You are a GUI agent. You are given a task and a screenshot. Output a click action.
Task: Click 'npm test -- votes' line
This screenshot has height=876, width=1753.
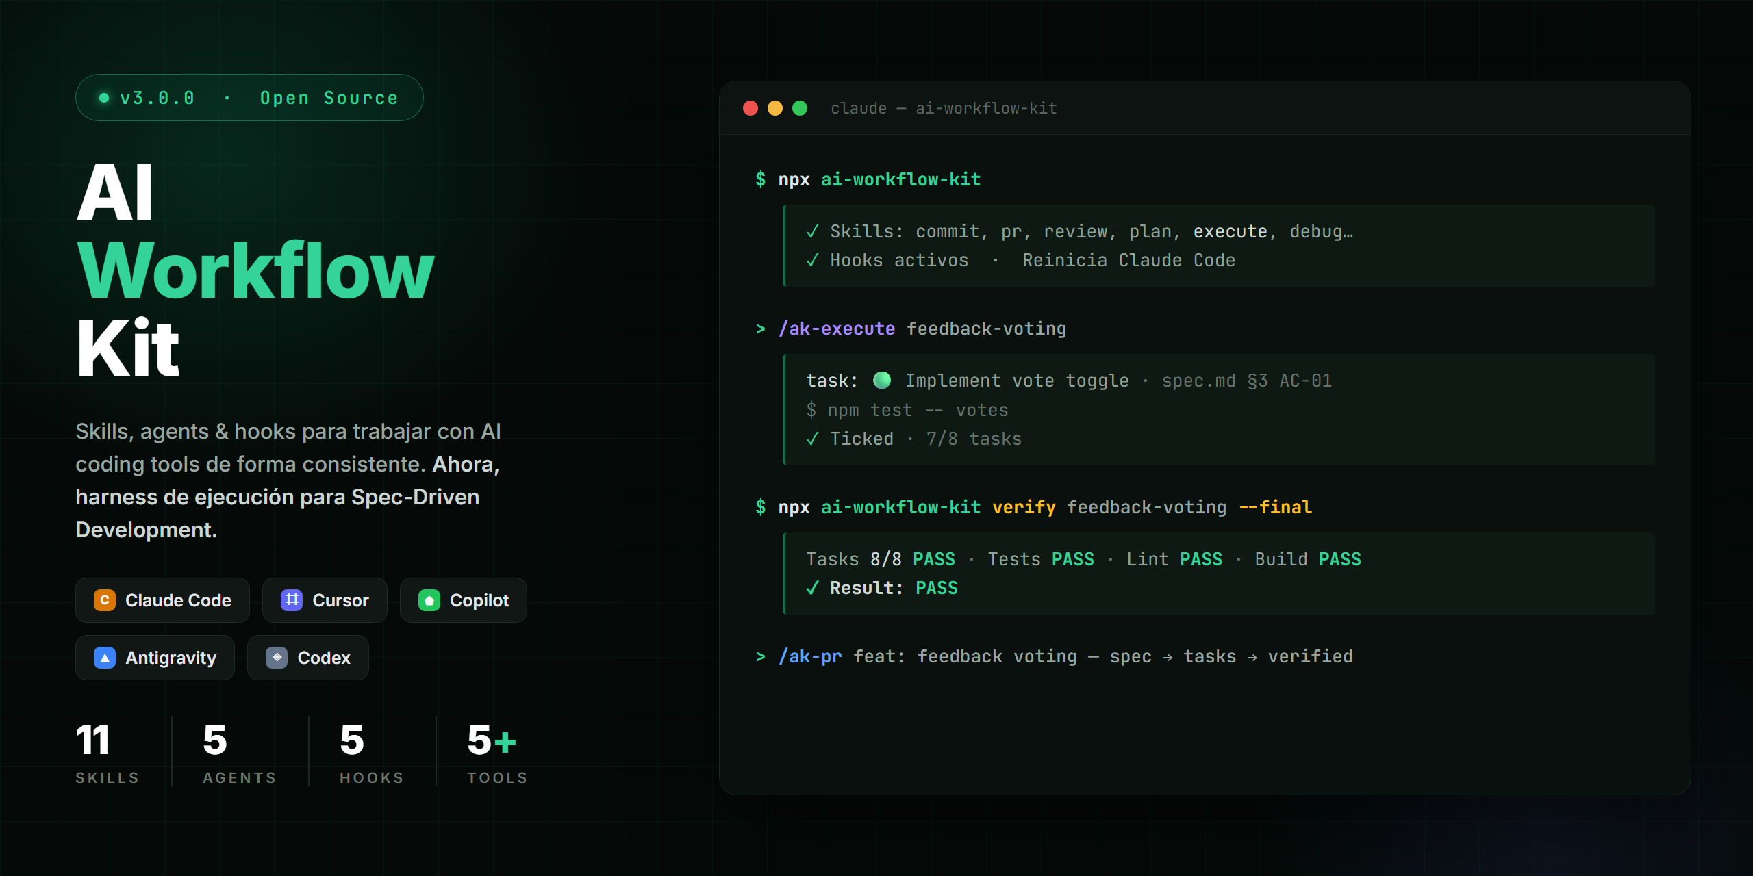[907, 410]
